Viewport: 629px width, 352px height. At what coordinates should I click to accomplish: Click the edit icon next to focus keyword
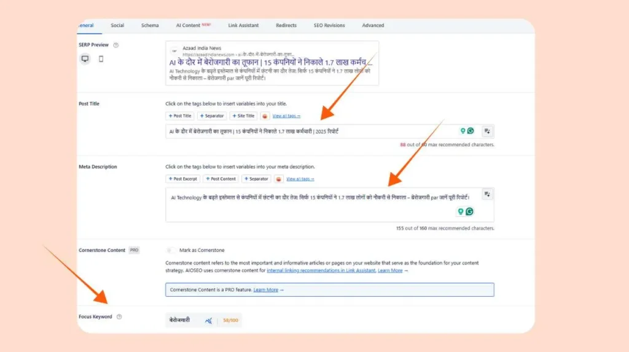click(x=208, y=321)
